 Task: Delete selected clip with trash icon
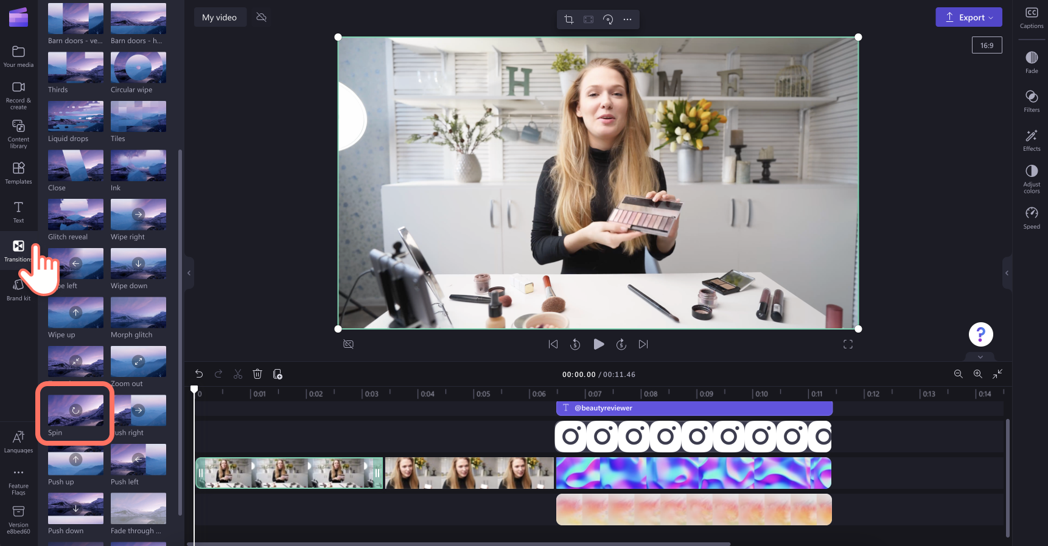coord(257,374)
